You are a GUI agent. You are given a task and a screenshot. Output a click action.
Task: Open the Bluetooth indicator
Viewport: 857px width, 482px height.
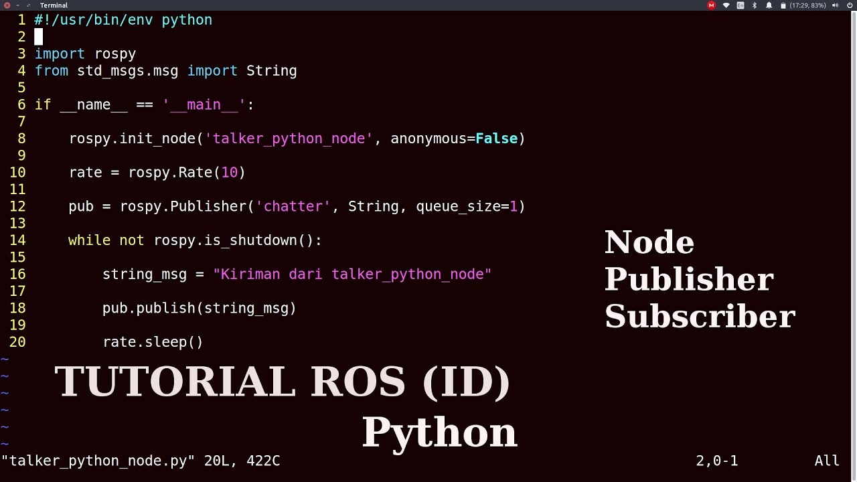(x=755, y=5)
